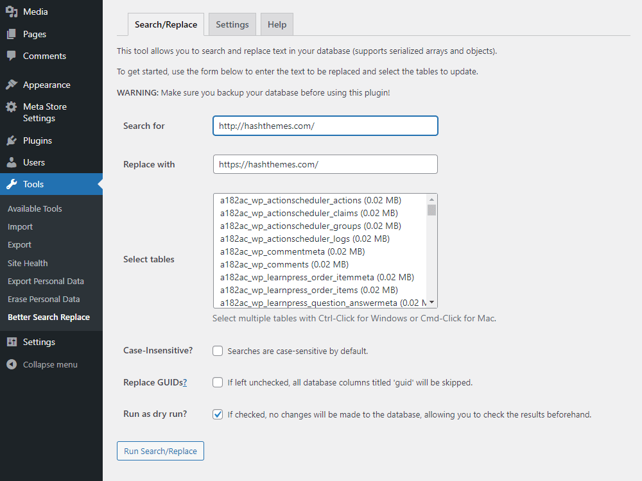Go to Export submenu item
Screen dimensions: 642x481
click(x=19, y=244)
